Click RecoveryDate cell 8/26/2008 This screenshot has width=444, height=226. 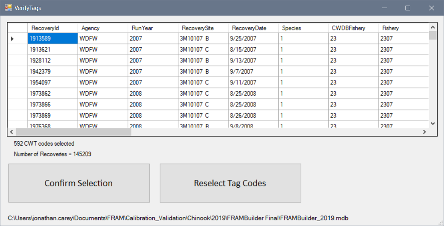tap(253, 116)
